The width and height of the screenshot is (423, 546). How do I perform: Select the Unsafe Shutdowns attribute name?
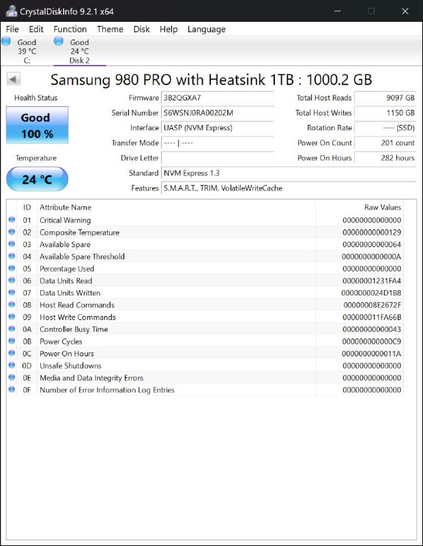(70, 366)
